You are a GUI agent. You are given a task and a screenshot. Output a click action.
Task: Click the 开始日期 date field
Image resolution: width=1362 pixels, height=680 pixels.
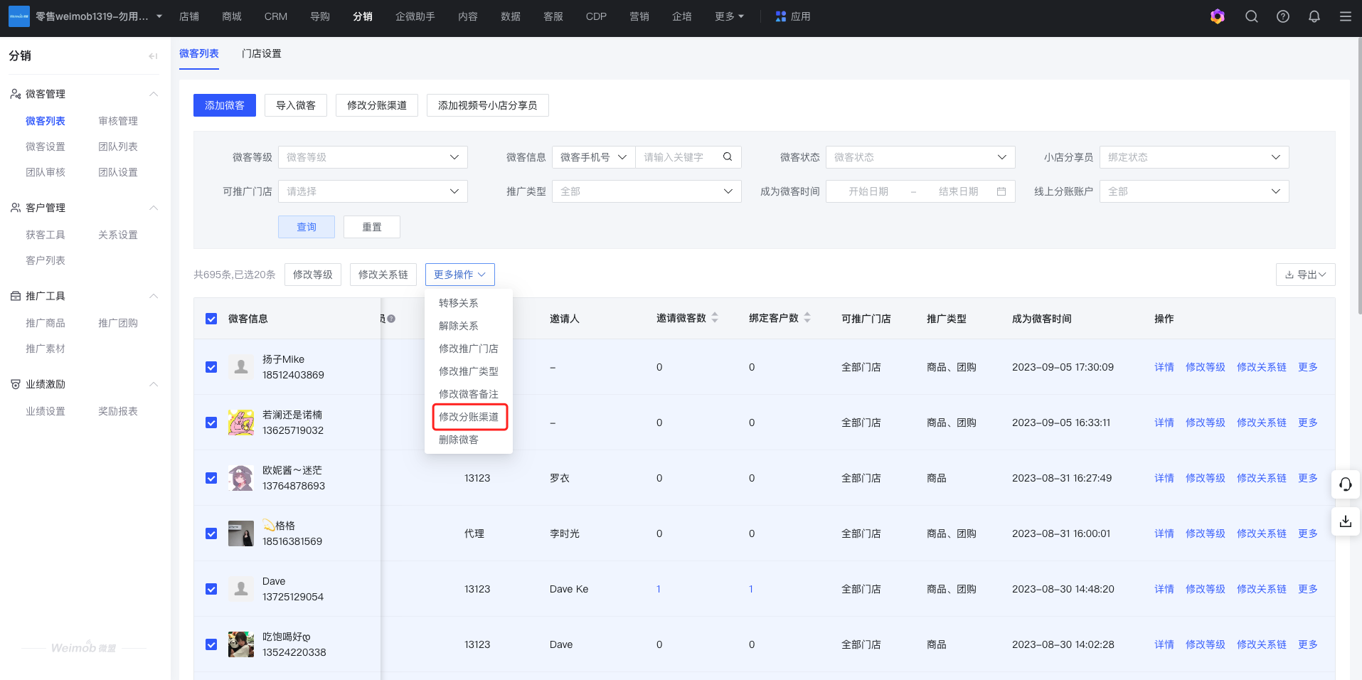868,191
